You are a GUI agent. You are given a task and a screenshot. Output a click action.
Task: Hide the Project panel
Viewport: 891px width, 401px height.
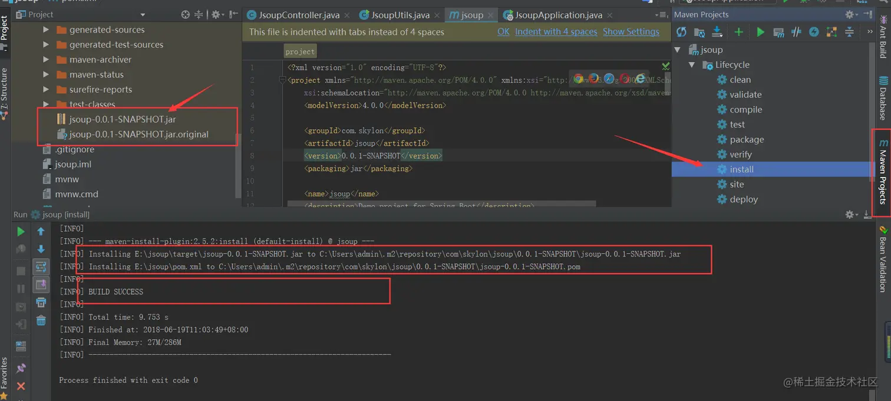[x=234, y=14]
